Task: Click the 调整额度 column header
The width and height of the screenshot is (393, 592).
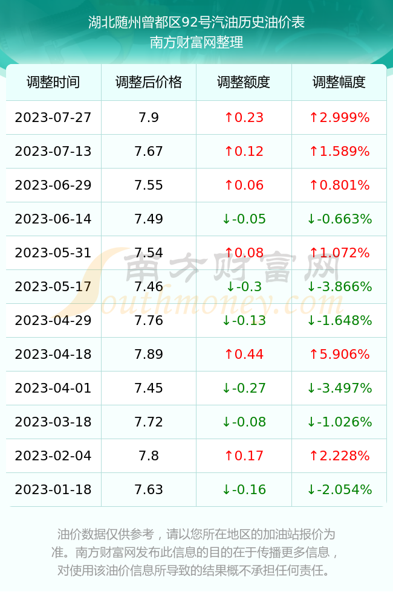Action: pos(244,82)
